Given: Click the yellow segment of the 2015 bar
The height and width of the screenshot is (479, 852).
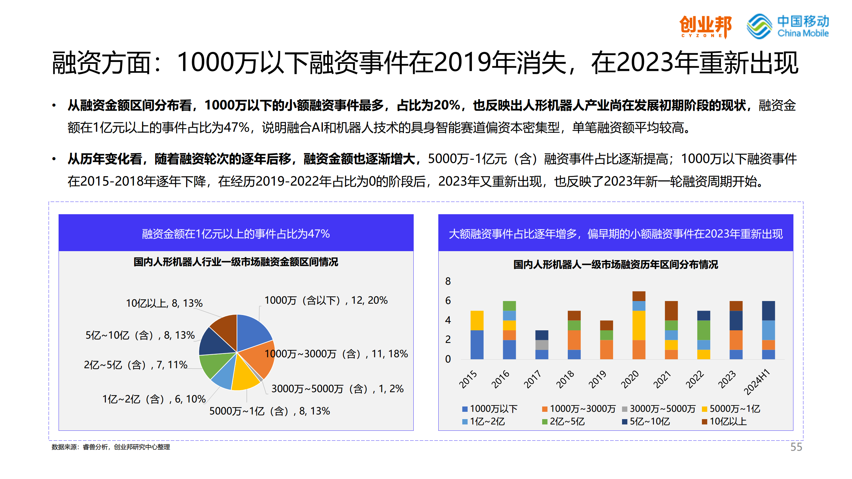Looking at the screenshot, I should (x=477, y=320).
